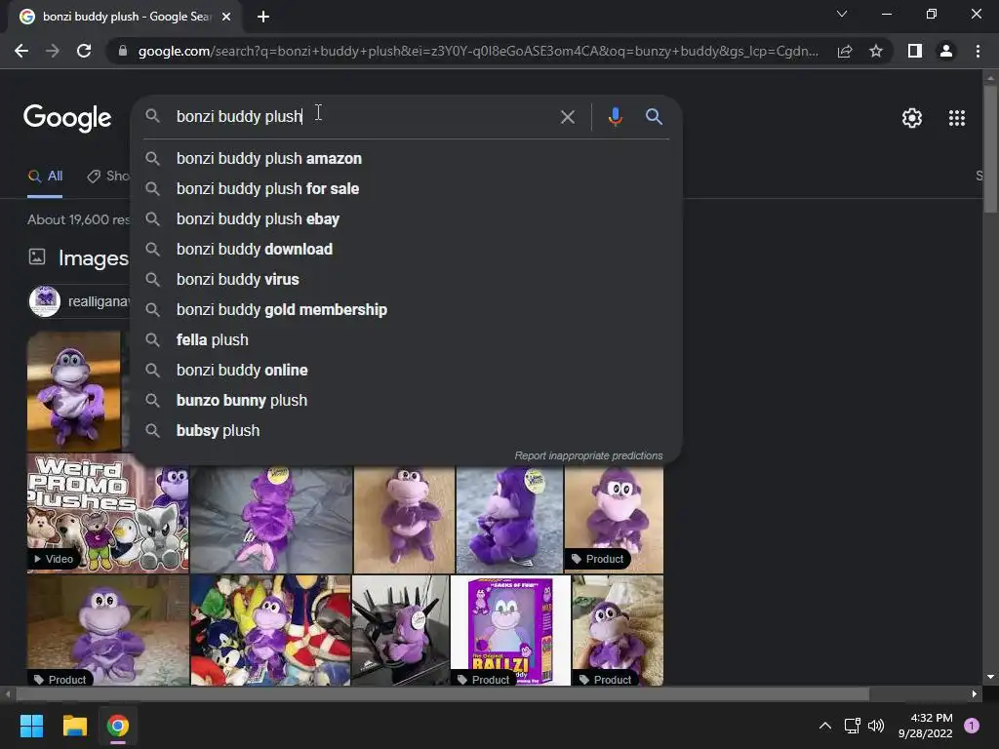Open the plush among Sonic toys image

(x=271, y=631)
